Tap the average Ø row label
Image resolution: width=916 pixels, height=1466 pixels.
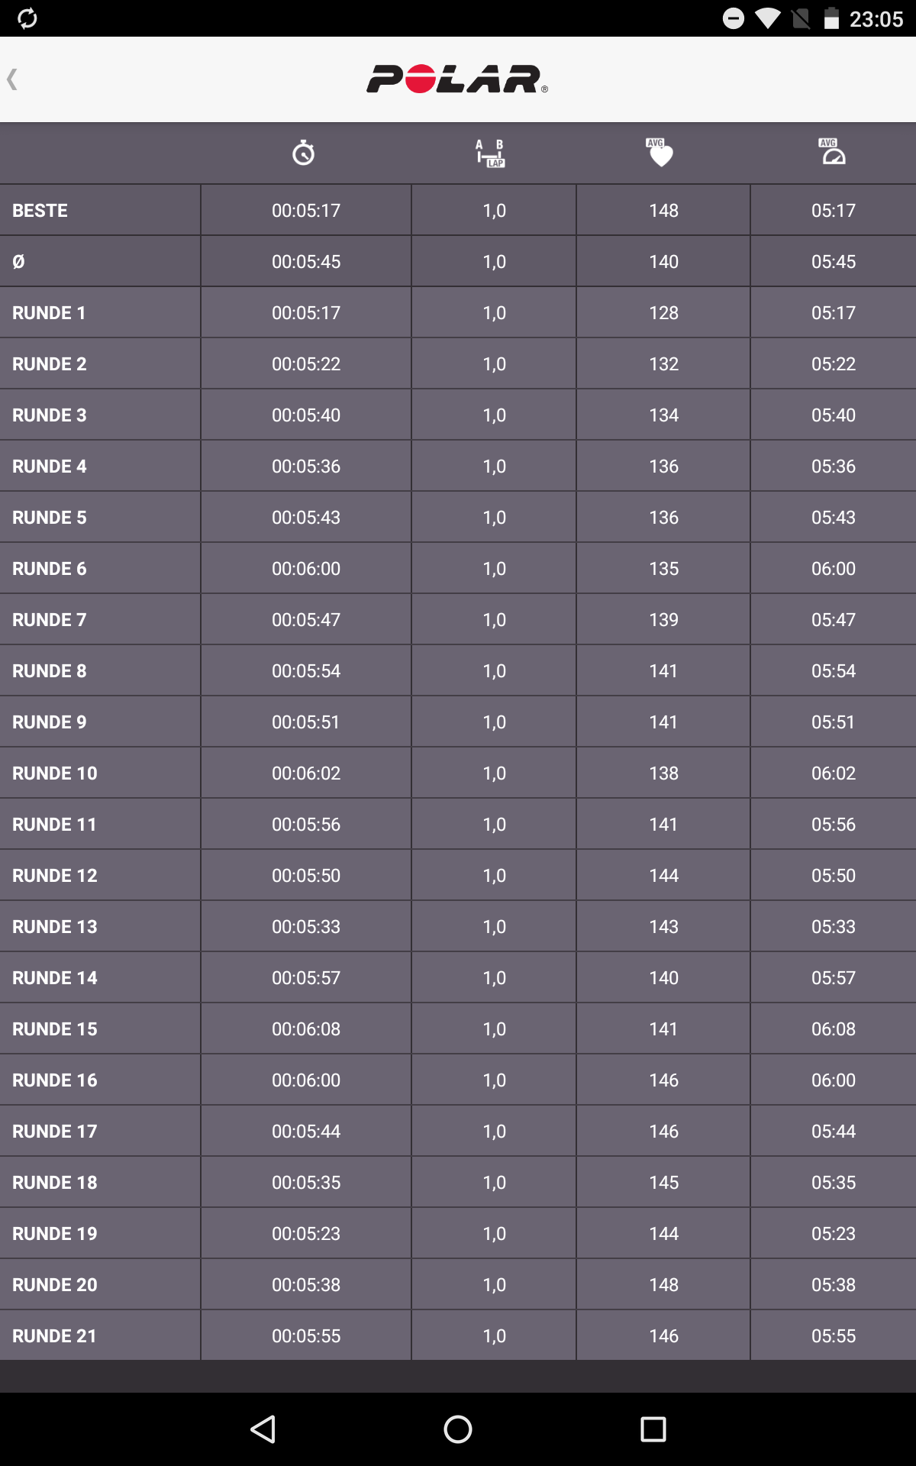point(19,262)
